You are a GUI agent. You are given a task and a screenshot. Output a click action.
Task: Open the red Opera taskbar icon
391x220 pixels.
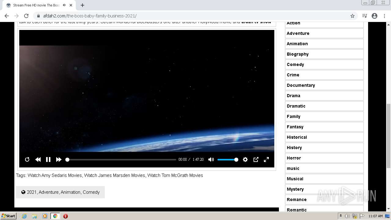(x=65, y=216)
